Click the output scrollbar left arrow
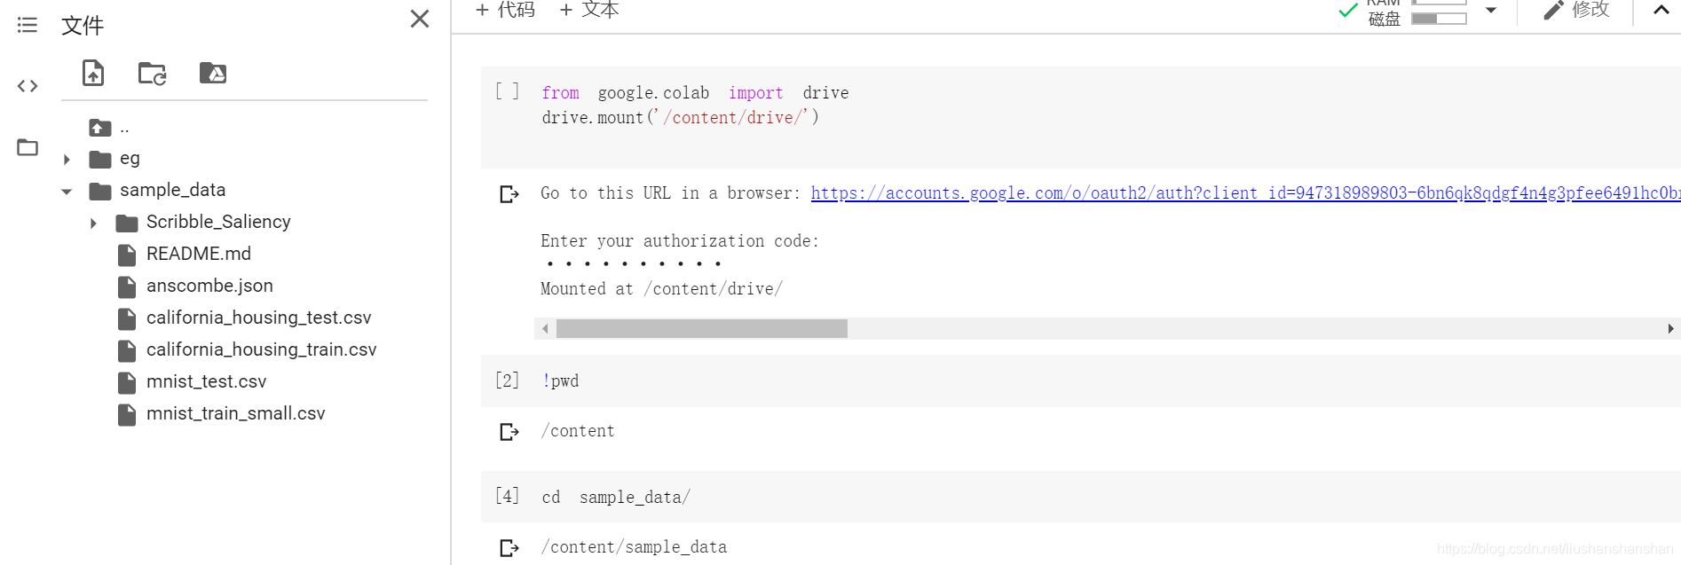 545,328
